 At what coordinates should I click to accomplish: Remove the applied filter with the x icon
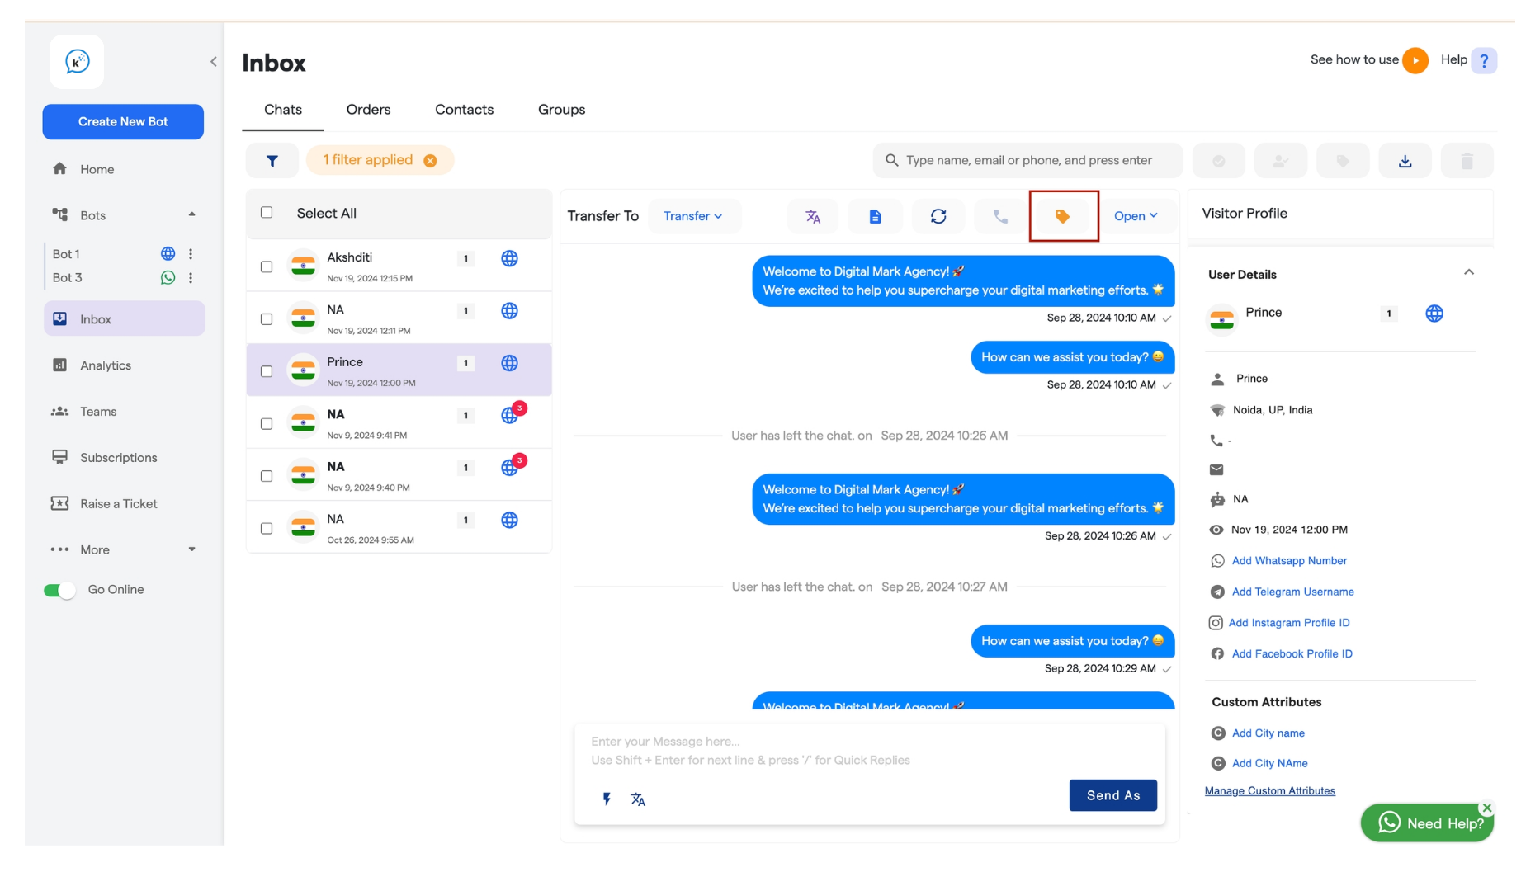430,161
